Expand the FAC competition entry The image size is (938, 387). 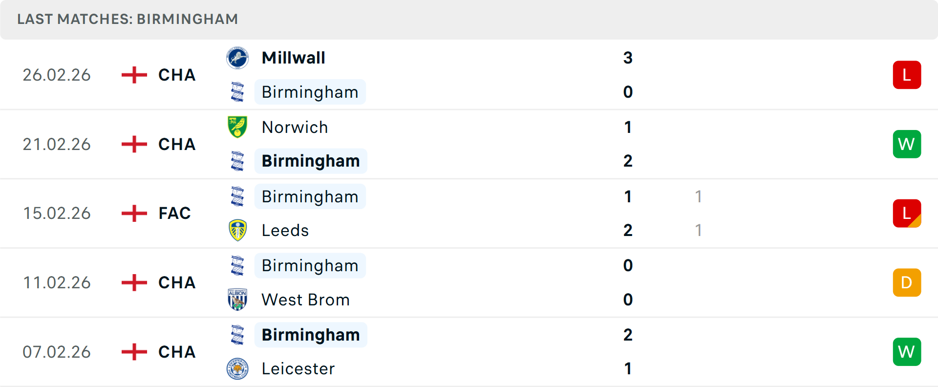[x=174, y=213]
